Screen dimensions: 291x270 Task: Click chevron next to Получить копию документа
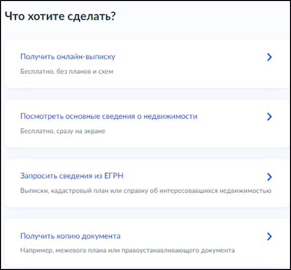pyautogui.click(x=270, y=236)
